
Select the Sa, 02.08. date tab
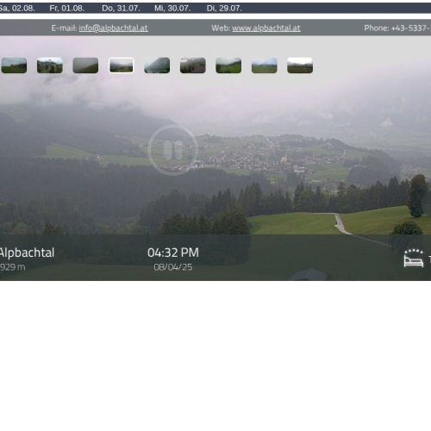(x=16, y=8)
